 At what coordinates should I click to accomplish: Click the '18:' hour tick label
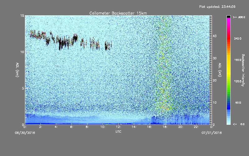[165, 127]
